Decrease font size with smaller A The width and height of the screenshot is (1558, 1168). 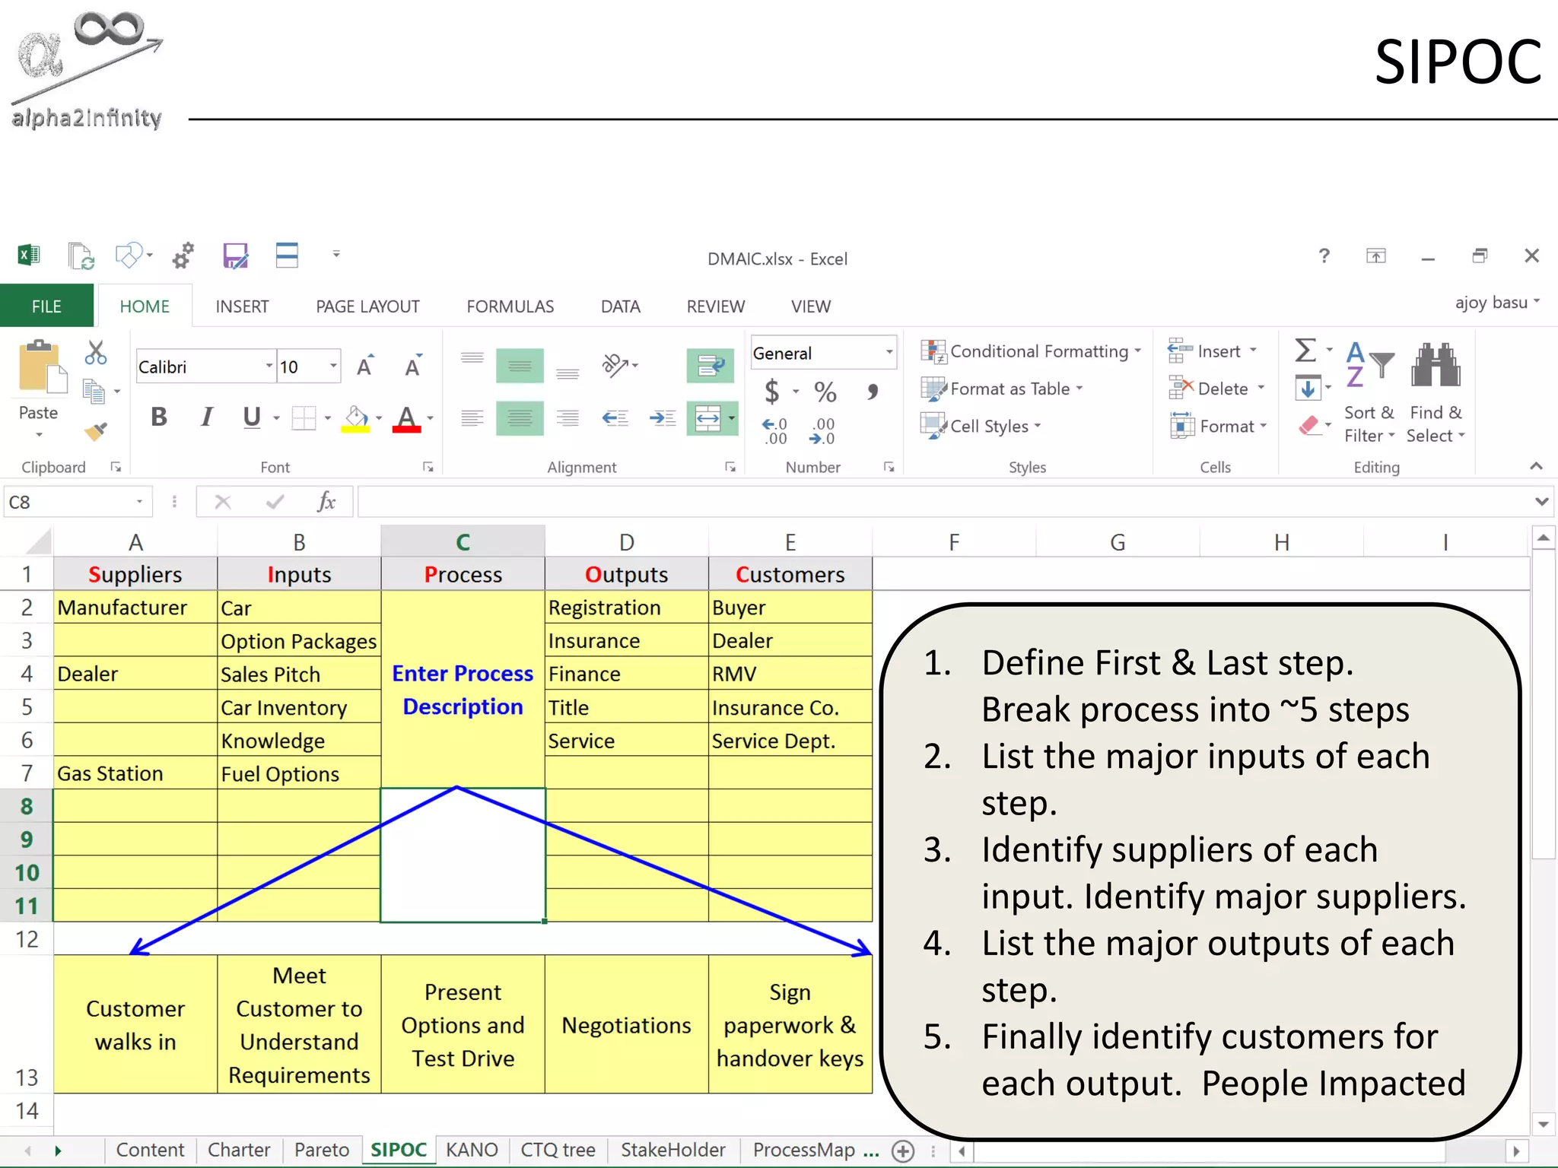pyautogui.click(x=413, y=367)
